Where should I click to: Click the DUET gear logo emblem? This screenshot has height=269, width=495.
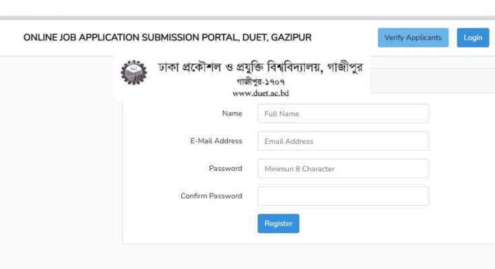coord(134,72)
